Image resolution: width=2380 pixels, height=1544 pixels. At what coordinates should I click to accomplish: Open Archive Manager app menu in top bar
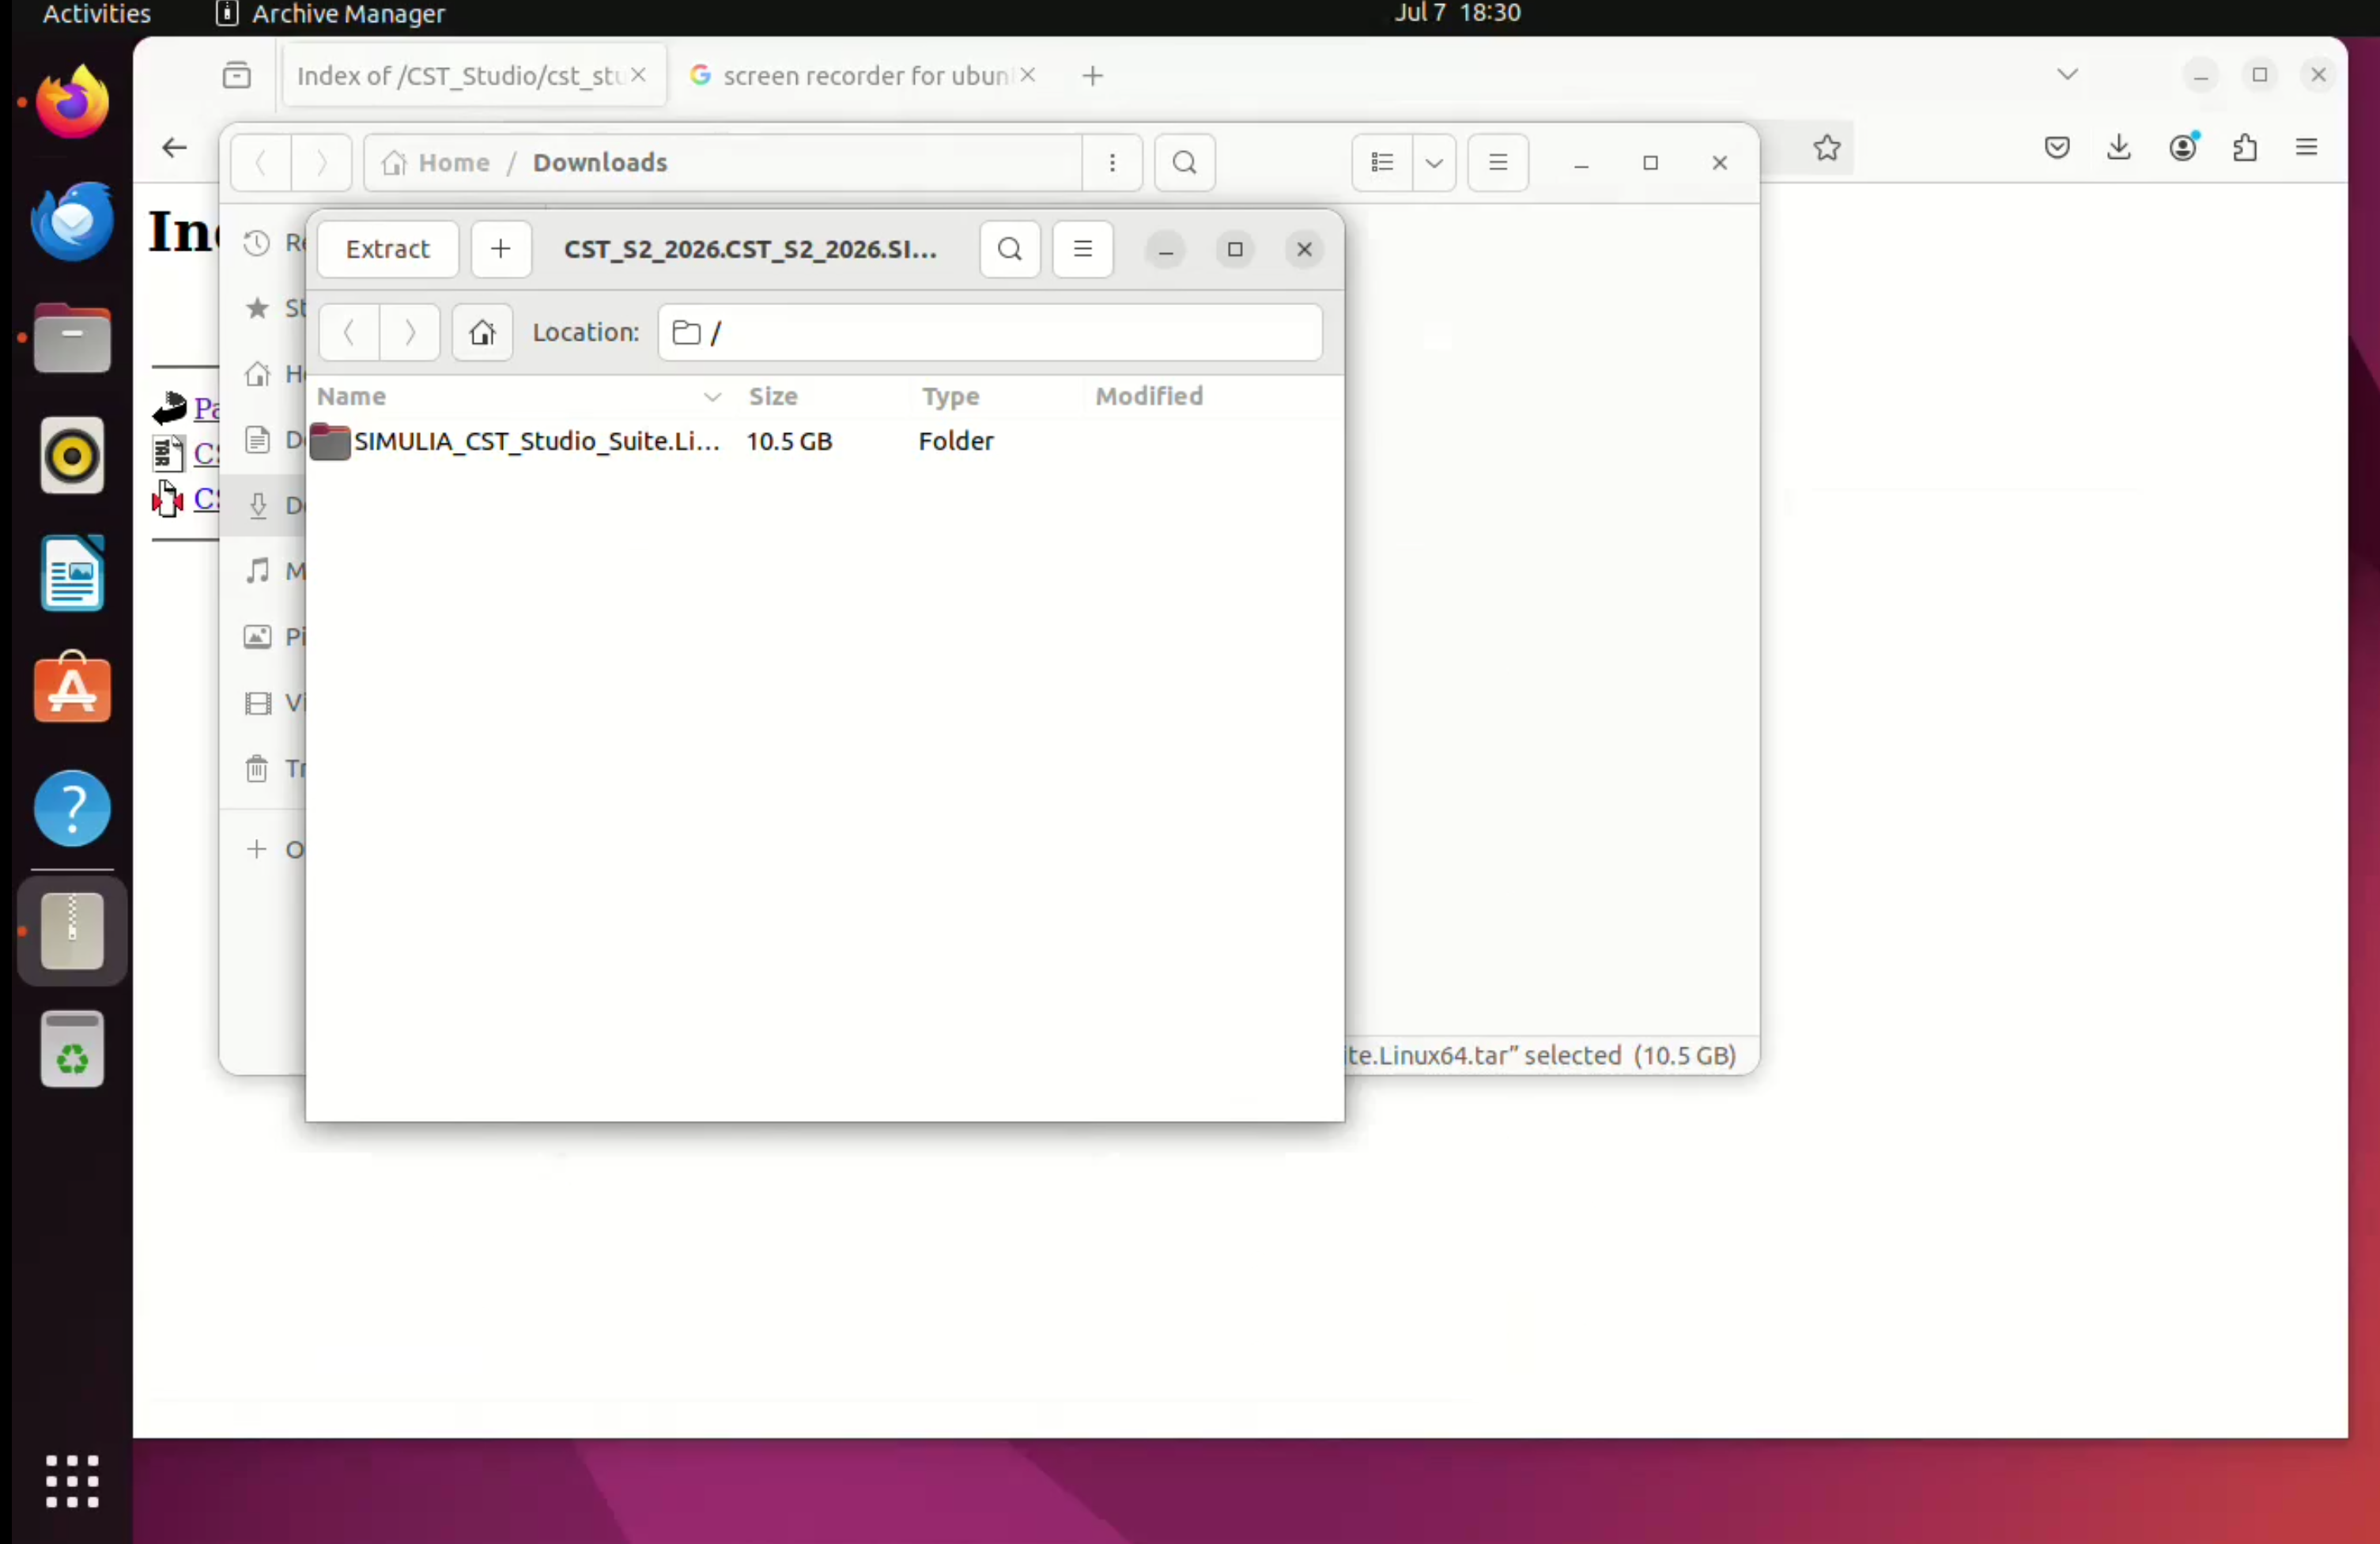point(331,13)
